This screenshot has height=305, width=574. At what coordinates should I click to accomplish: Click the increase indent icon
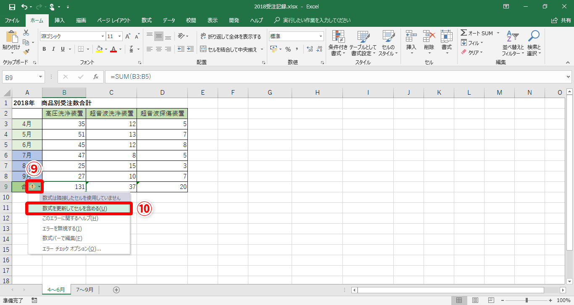190,49
